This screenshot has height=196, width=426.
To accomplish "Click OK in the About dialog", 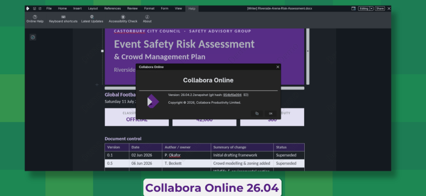I will 270,113.
